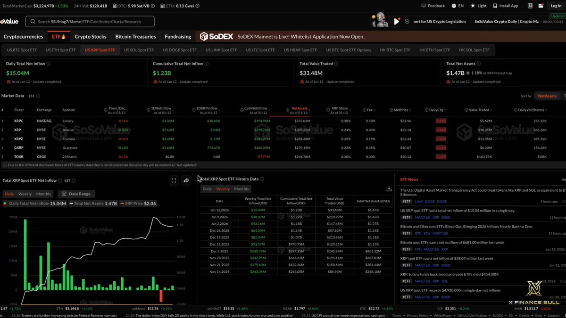Screen dimensions: 566x318
Task: Switch to US DOGE Spot ETF tab
Action: (180, 50)
